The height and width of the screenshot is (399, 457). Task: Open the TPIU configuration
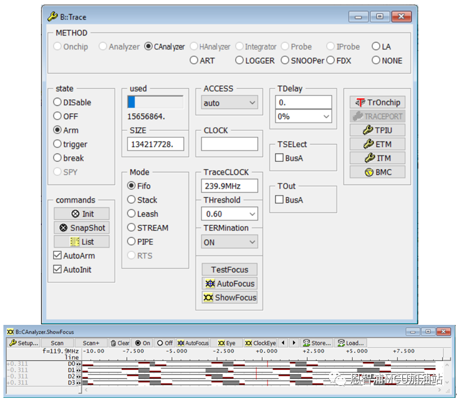377,130
